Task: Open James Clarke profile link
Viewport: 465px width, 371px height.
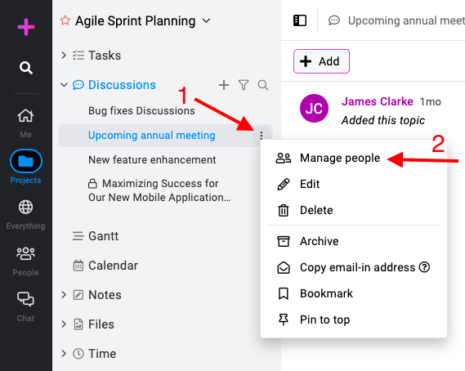Action: pyautogui.click(x=378, y=101)
